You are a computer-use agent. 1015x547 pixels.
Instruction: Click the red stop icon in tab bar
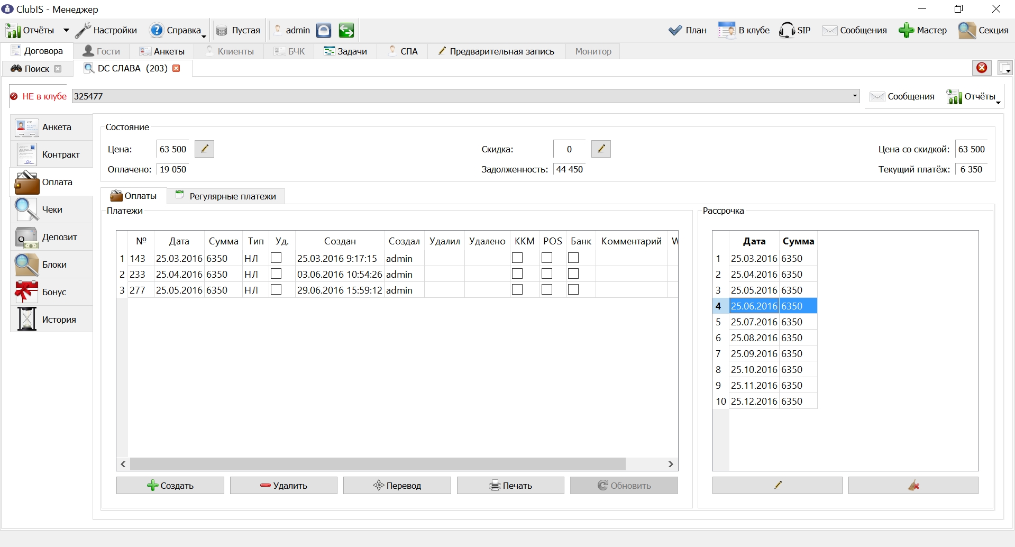[x=982, y=68]
